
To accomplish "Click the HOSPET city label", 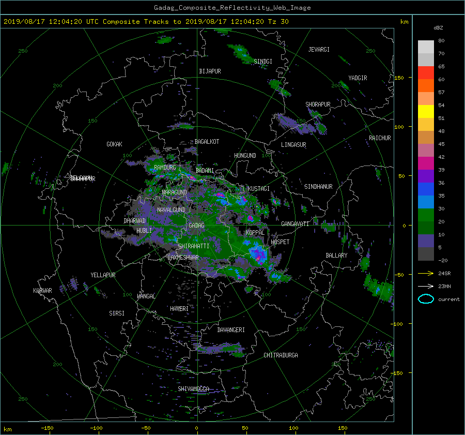I will tap(280, 242).
